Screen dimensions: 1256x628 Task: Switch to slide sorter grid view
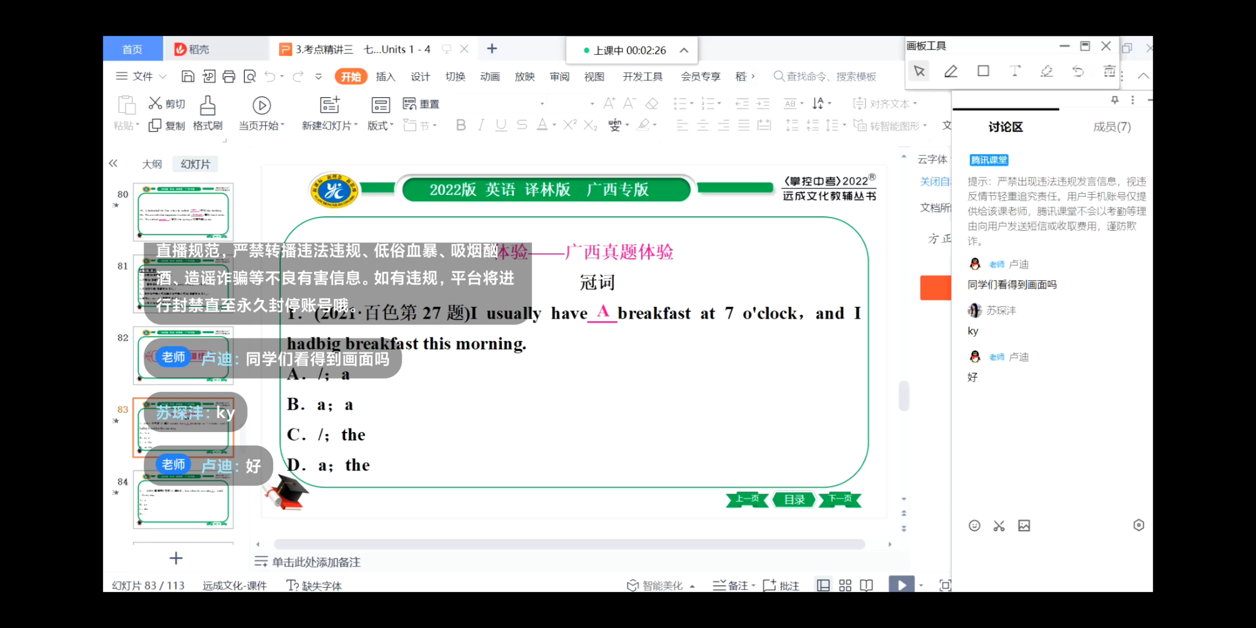coord(845,586)
